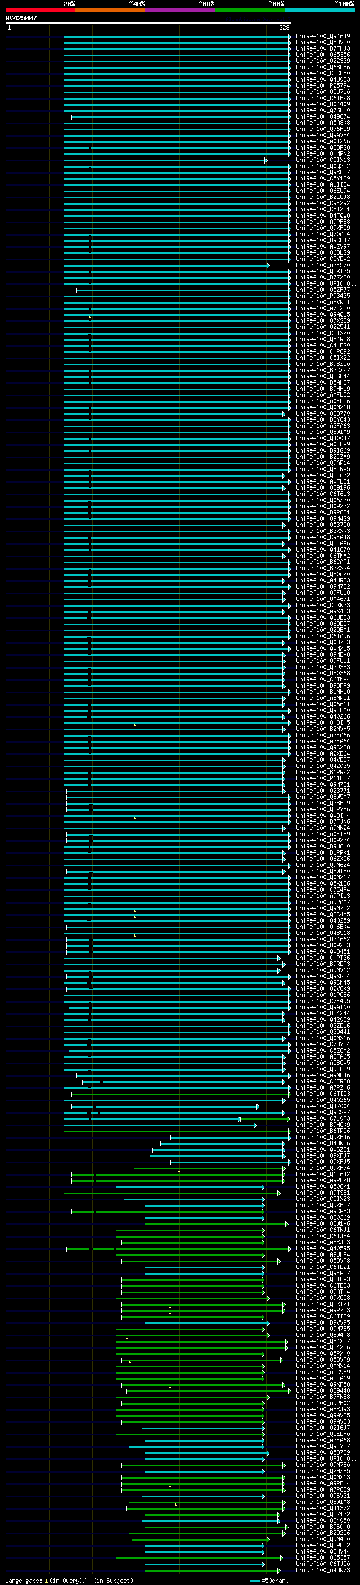Screen dimensions: 360x1585
Task: Select hit UniRef100_B4FQW8
Action: coord(323,216)
